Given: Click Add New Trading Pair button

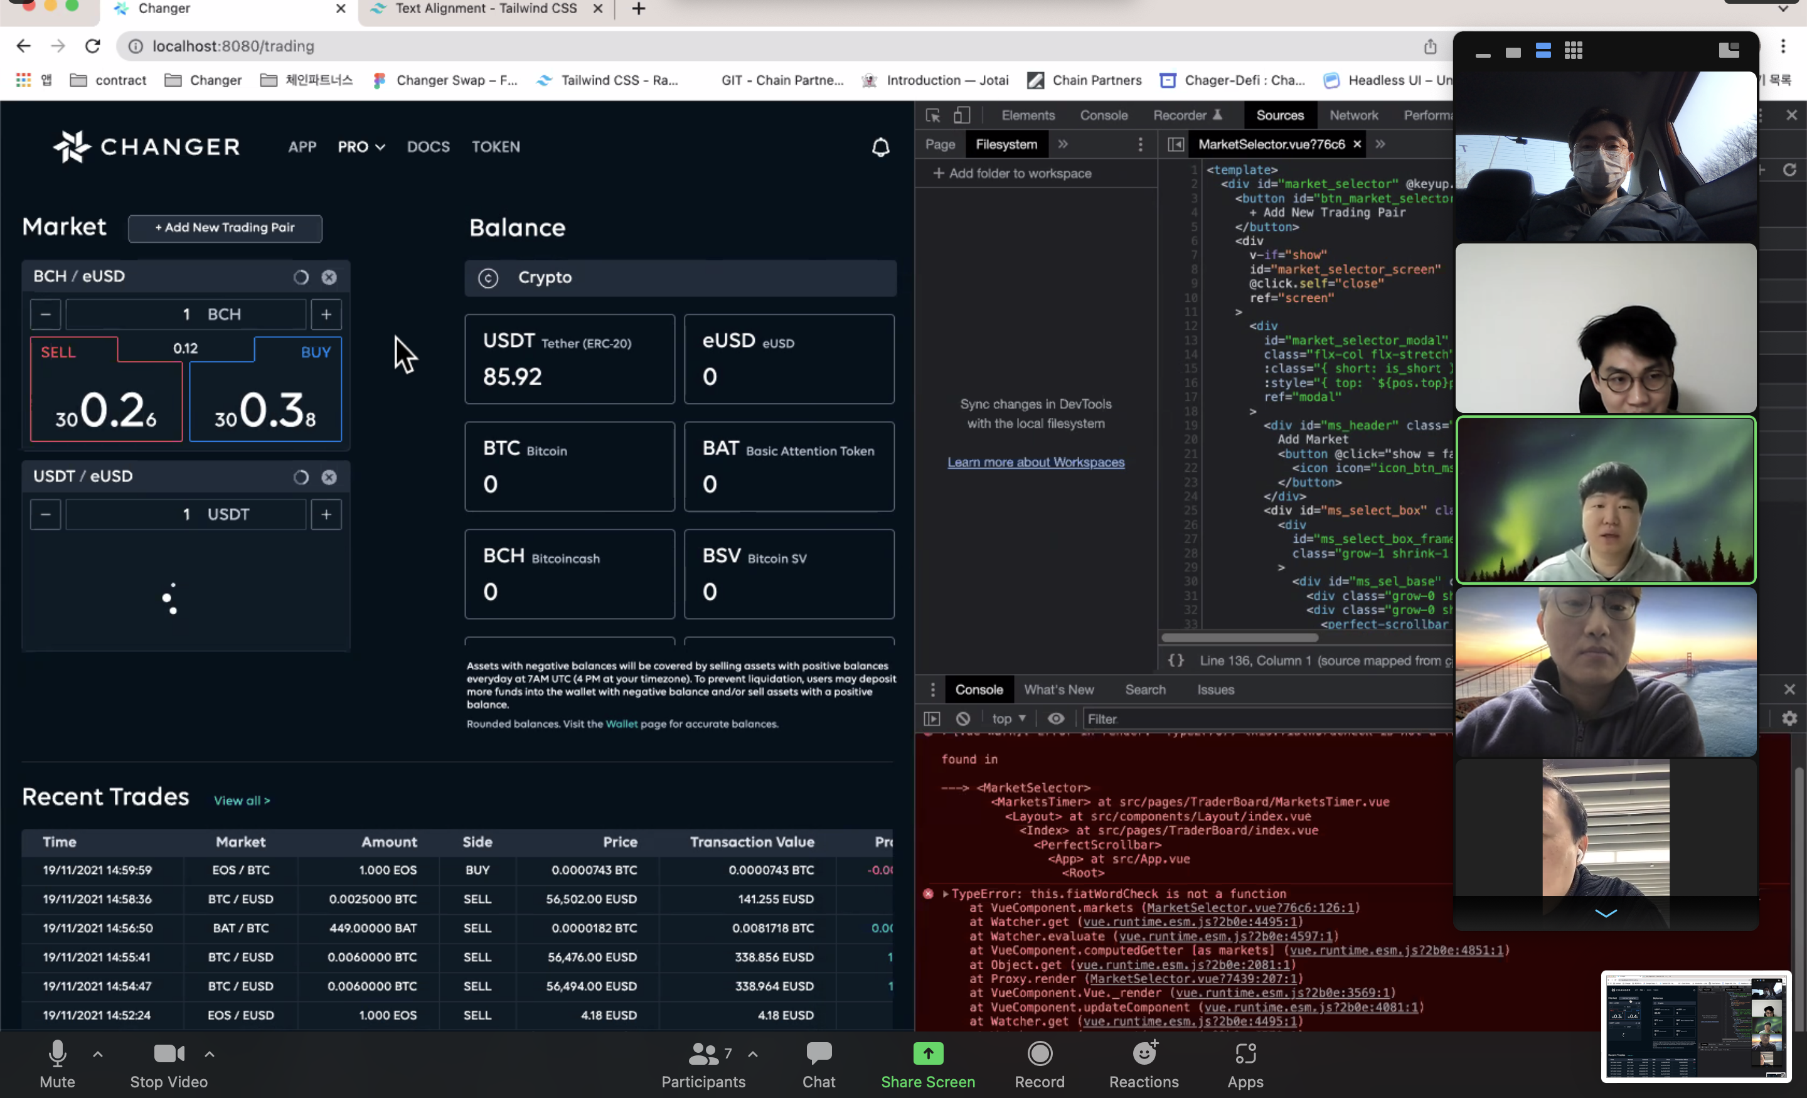Looking at the screenshot, I should [x=225, y=227].
